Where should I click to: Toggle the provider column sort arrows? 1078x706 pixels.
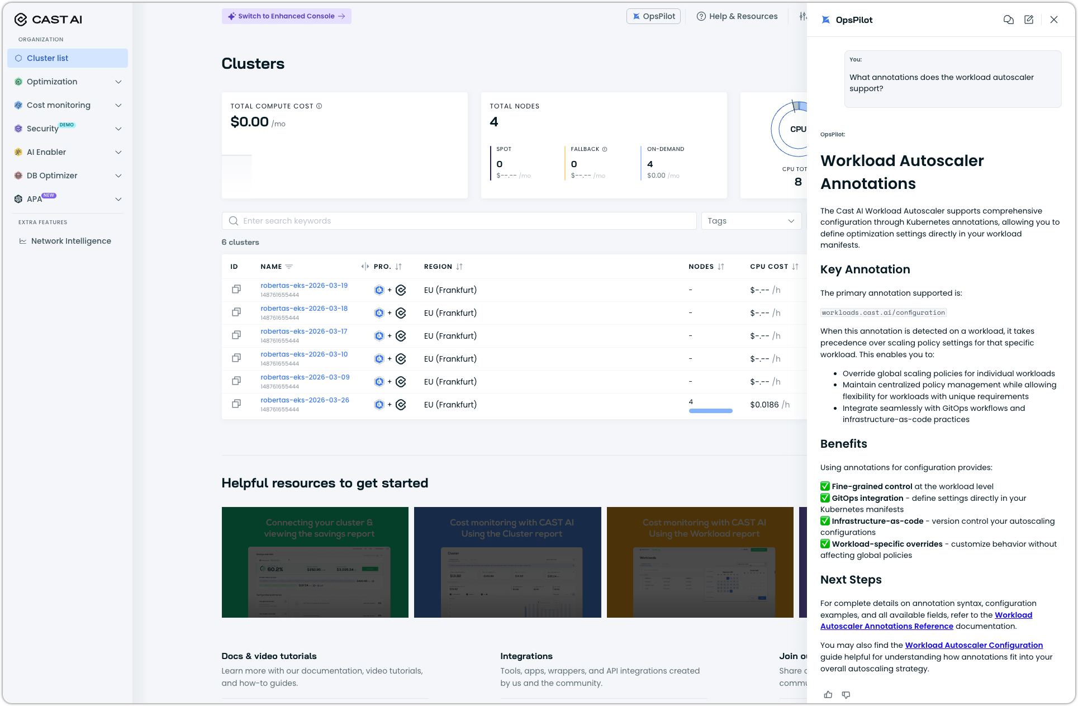pos(398,267)
